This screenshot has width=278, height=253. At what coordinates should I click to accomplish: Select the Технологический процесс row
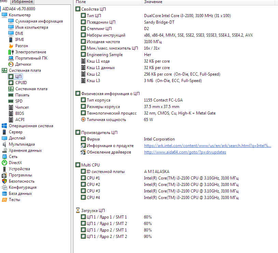(x=148, y=113)
